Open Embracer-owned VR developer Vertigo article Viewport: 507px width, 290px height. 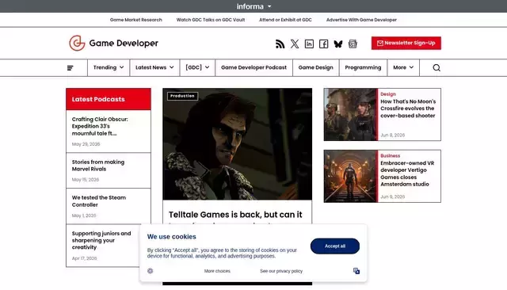407,174
